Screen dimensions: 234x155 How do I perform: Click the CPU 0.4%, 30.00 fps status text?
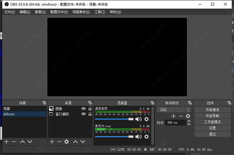[x=195, y=150]
